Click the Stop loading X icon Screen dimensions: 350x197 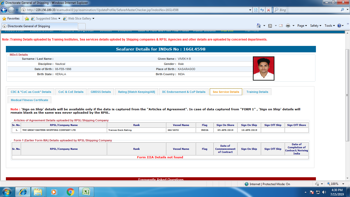tap(269, 10)
